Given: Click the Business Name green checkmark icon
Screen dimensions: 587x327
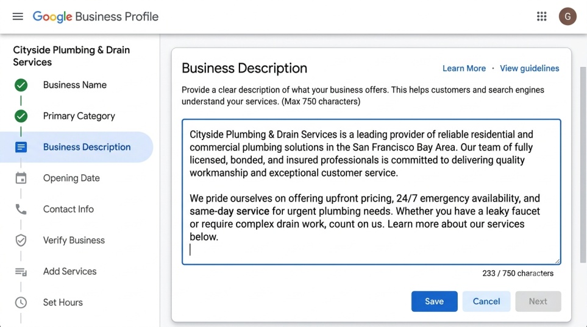Looking at the screenshot, I should point(21,85).
